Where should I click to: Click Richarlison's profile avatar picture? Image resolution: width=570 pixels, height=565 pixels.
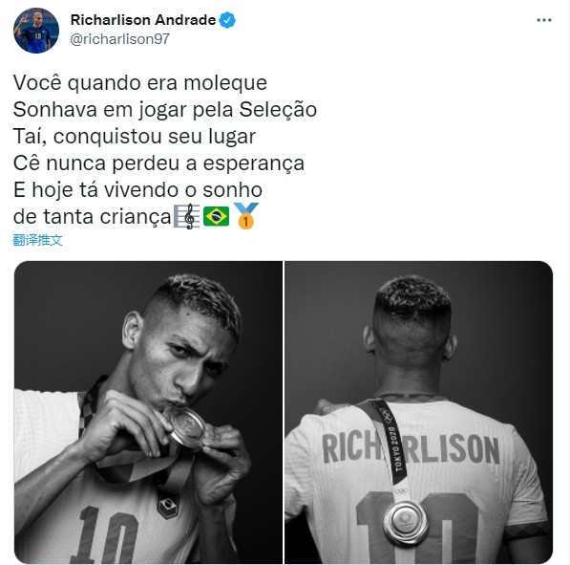[x=36, y=31]
